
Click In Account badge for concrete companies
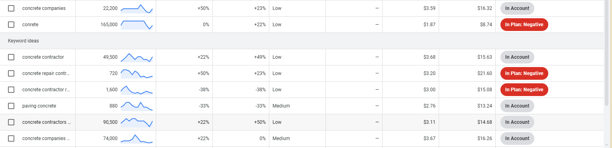pyautogui.click(x=517, y=8)
